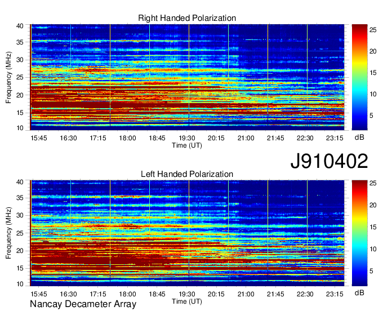The image size is (383, 311).
Task: Click the 35 MHz frequency tick on Right Handed plot
Action: tap(20, 42)
